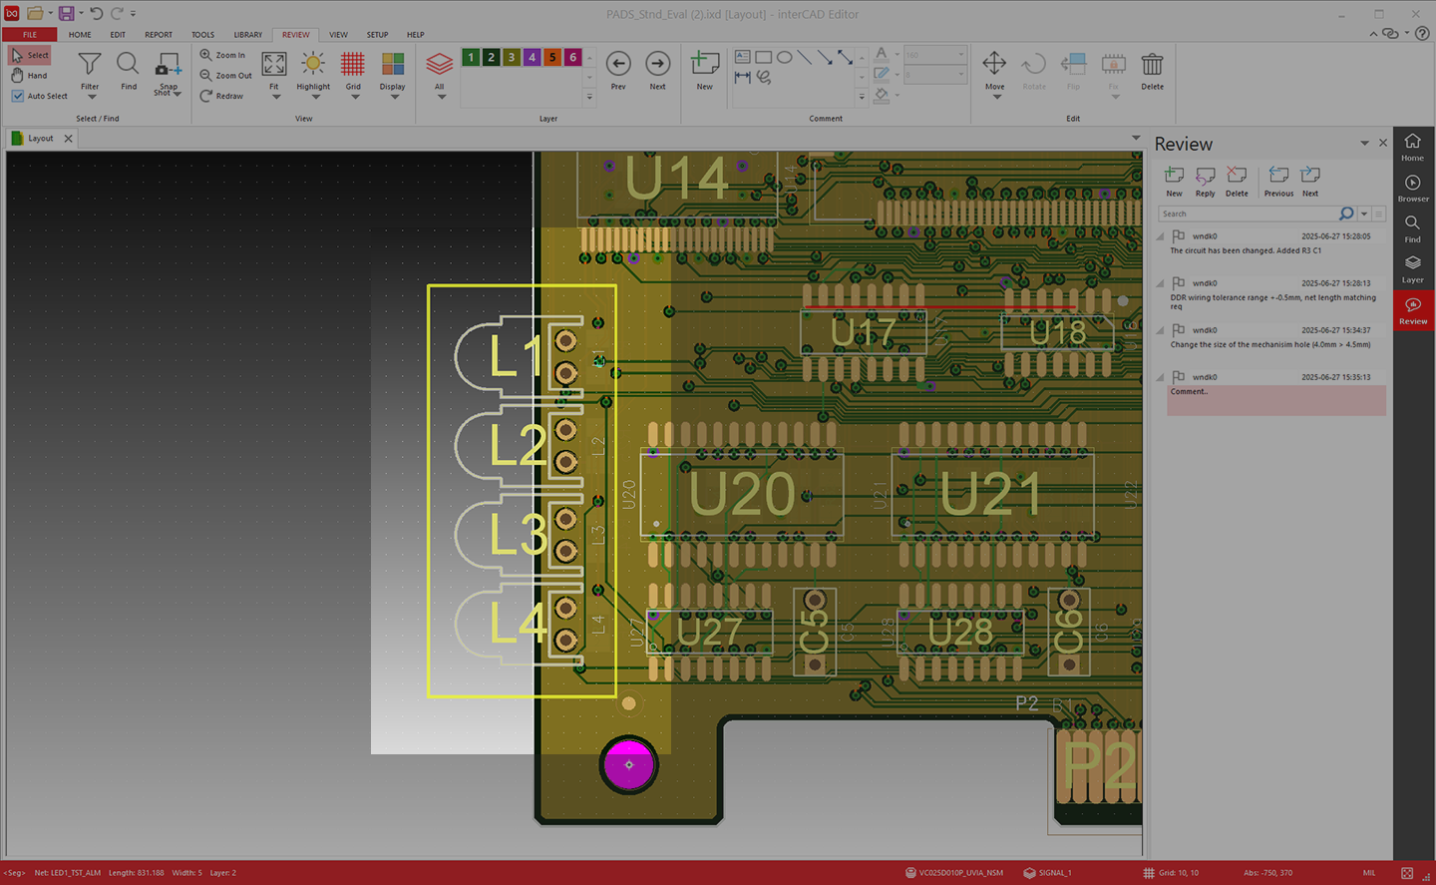
Task: Toggle the flag on the 15:34:37 comment
Action: tap(1179, 330)
